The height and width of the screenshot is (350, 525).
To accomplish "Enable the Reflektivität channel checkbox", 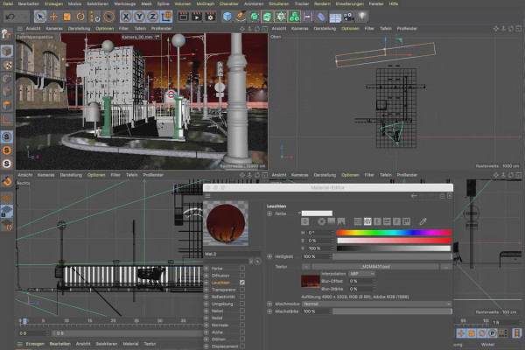I will (242, 297).
